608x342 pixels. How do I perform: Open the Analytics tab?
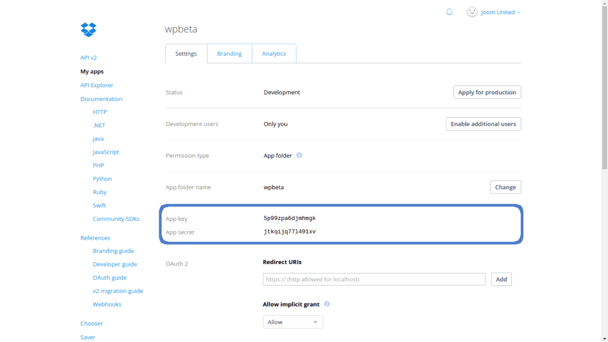tap(274, 54)
